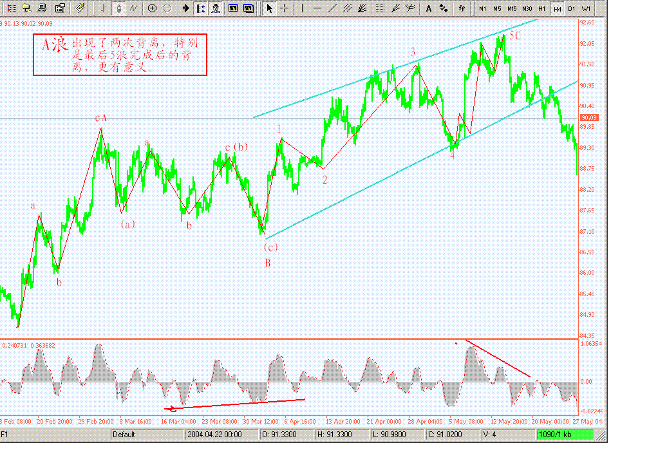Viewport: 658px width, 470px height.
Task: Click the 1090/1 kb connection status
Action: pos(565,435)
